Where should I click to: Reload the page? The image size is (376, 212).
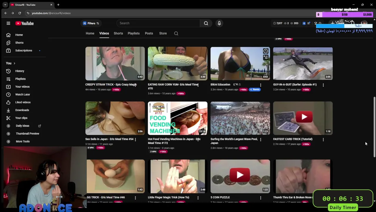click(x=20, y=13)
